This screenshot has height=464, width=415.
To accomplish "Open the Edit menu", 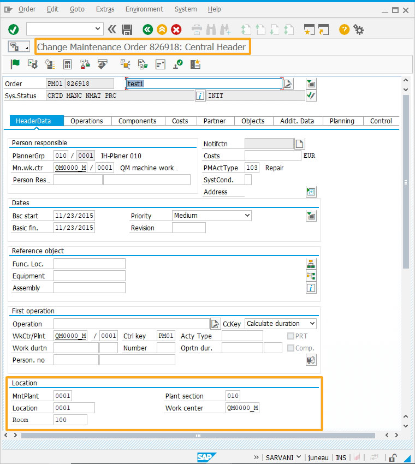I will 52,9.
